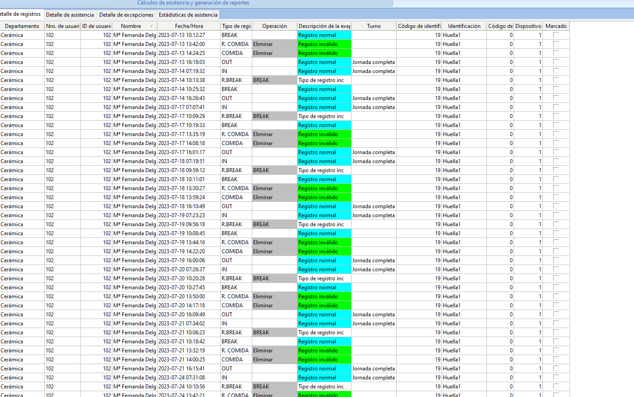Click Registro inválido in 2023-07-19 14:22:20 row
The height and width of the screenshot is (397, 634).
click(324, 251)
